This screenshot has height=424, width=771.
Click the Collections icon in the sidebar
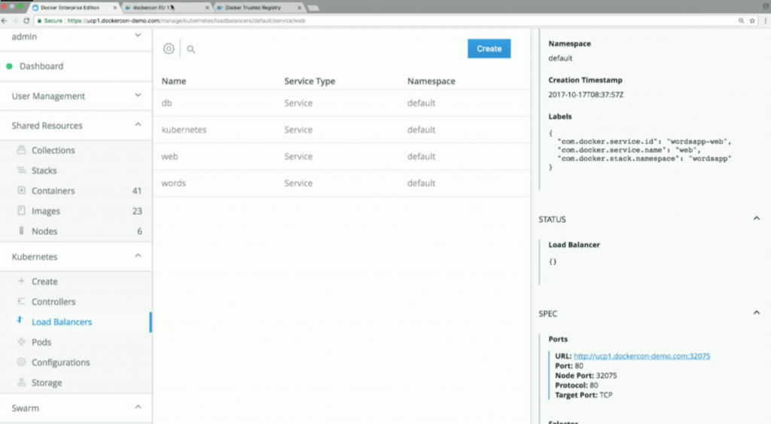click(21, 150)
